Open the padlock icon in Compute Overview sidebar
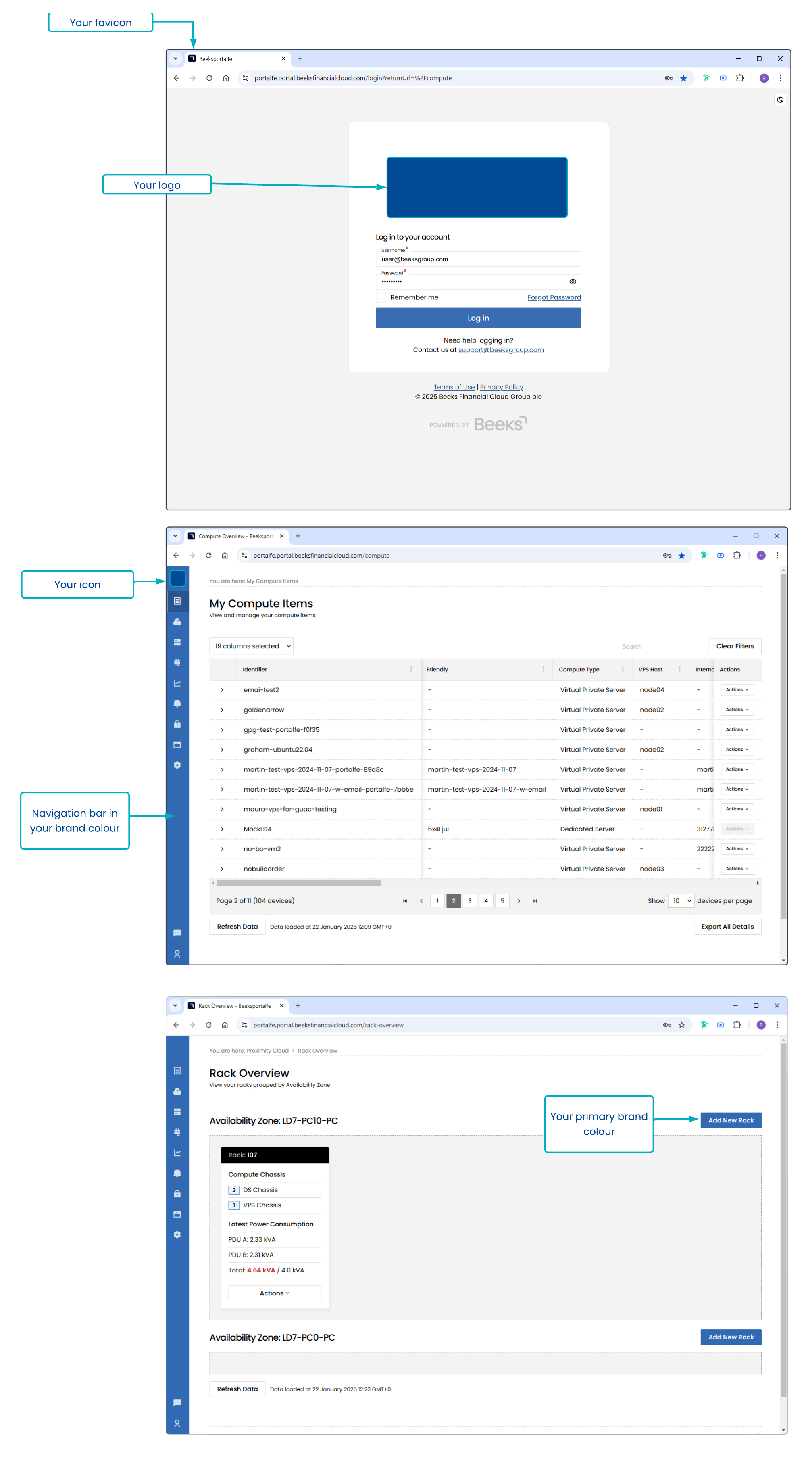The height and width of the screenshot is (1458, 806). coord(177,725)
